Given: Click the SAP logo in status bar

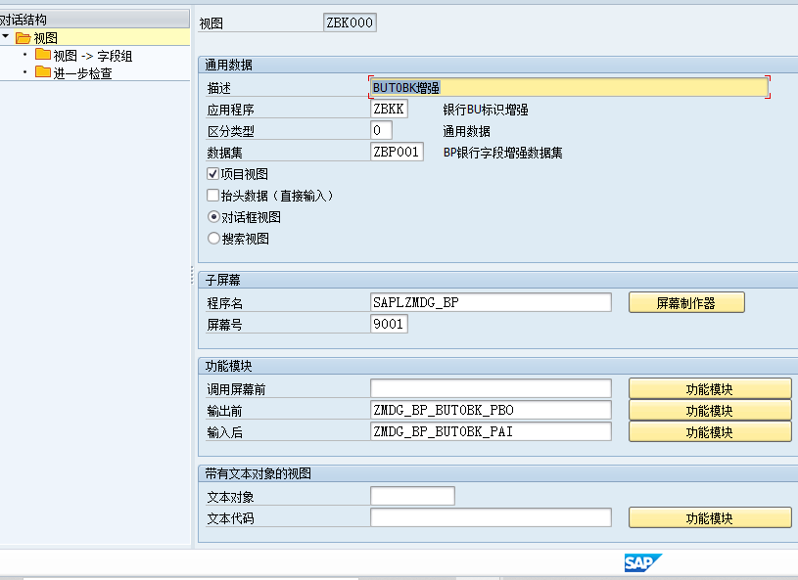Looking at the screenshot, I should [642, 562].
